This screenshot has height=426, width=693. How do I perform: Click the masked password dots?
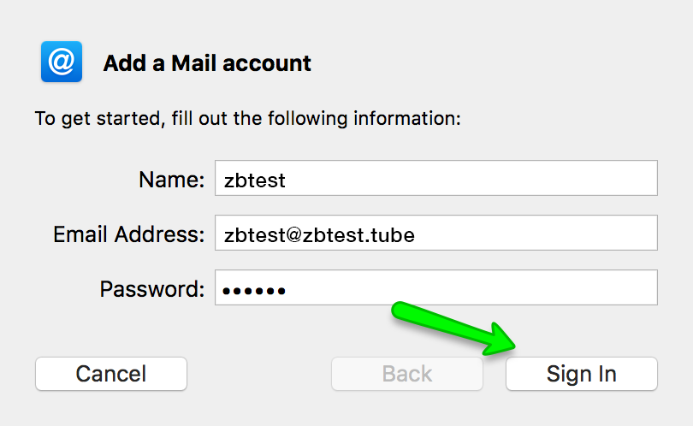253,291
